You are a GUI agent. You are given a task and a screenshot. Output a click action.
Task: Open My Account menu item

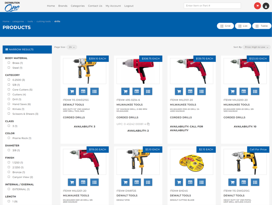coord(113,6)
